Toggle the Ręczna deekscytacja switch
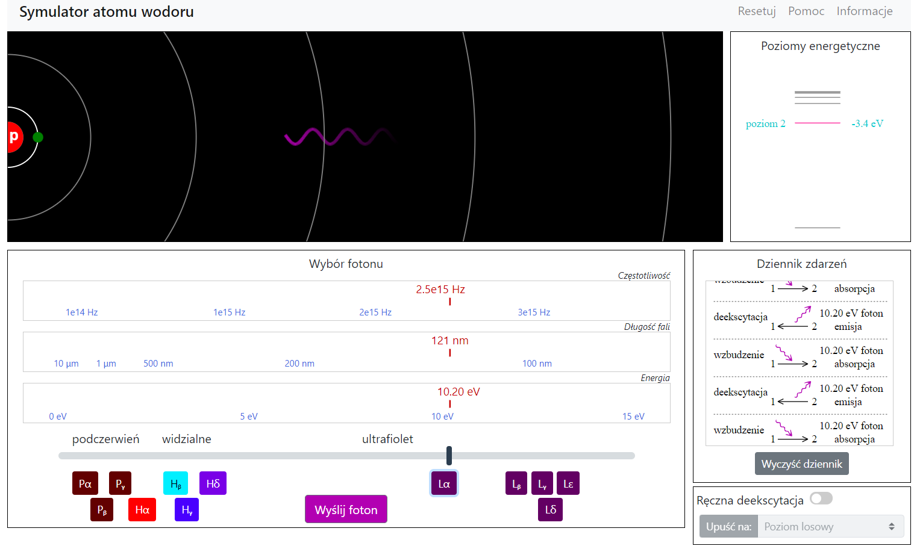The height and width of the screenshot is (546, 914). click(x=821, y=498)
